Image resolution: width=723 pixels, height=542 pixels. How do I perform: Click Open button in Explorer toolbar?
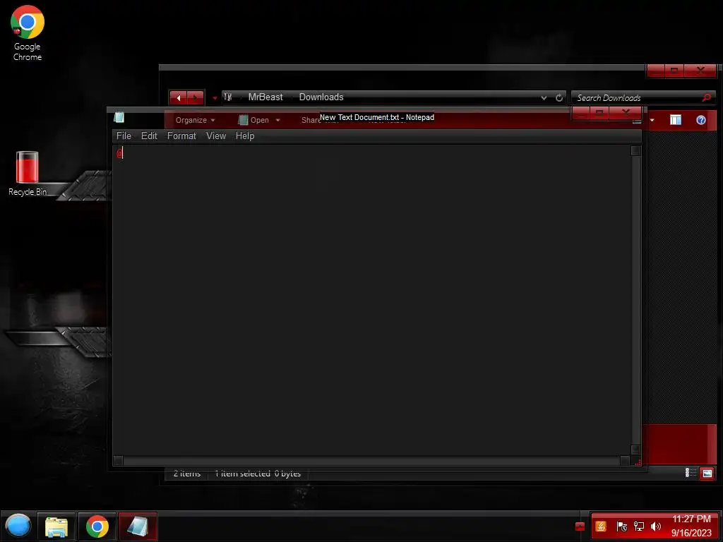coord(253,120)
